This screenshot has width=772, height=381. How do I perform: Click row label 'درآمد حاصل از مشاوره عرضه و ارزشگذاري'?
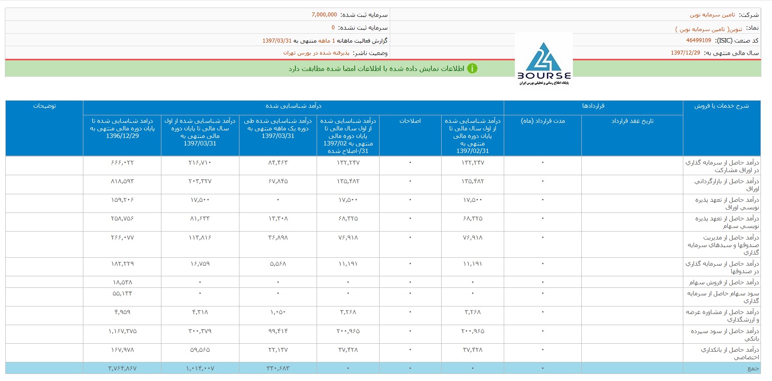(722, 315)
